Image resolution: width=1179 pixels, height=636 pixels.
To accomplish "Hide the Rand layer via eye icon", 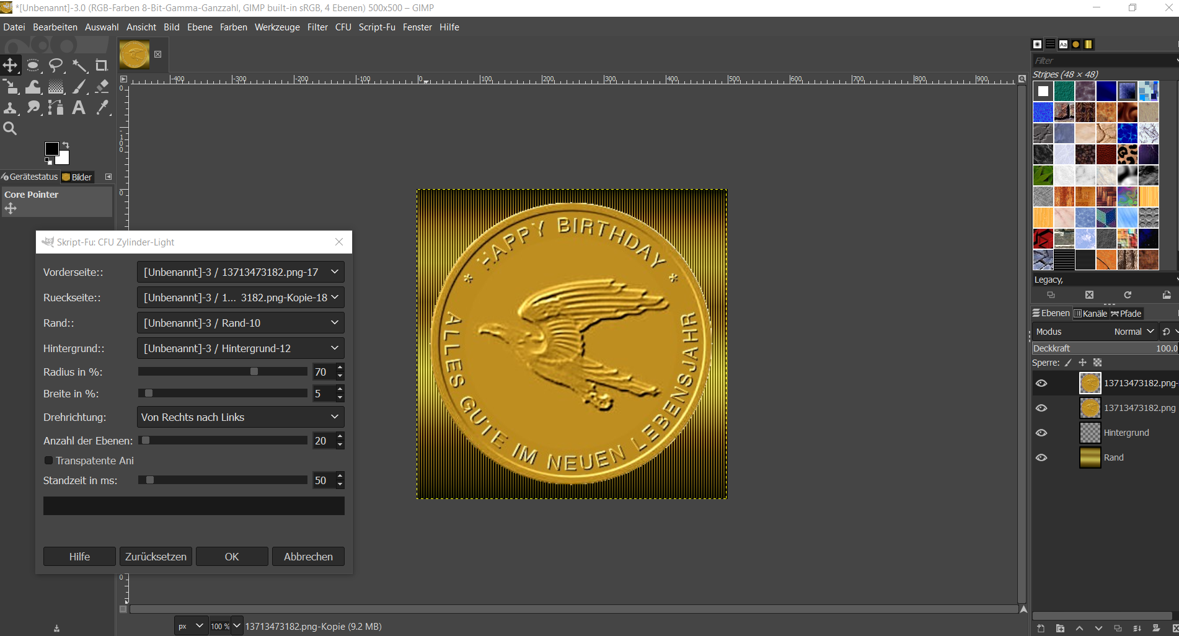I will pyautogui.click(x=1041, y=457).
